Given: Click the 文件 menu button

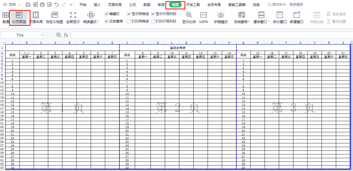Looking at the screenshot, I should click(12, 4).
